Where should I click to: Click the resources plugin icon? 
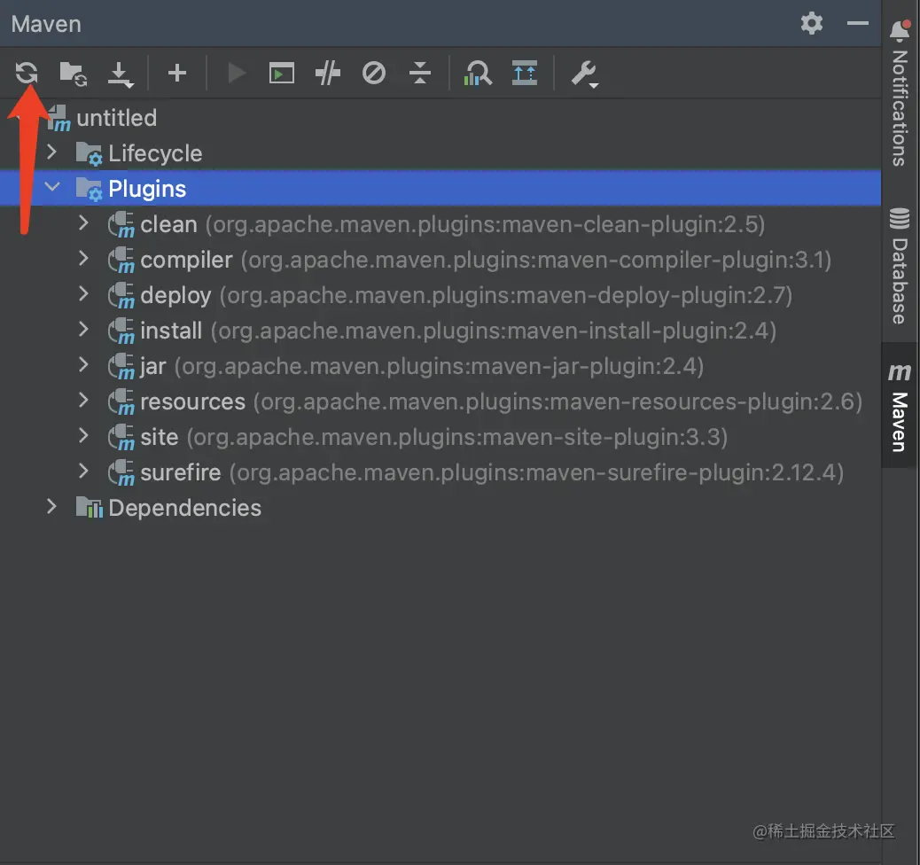pos(121,402)
